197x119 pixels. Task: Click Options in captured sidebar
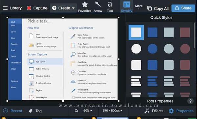[x=14, y=81]
